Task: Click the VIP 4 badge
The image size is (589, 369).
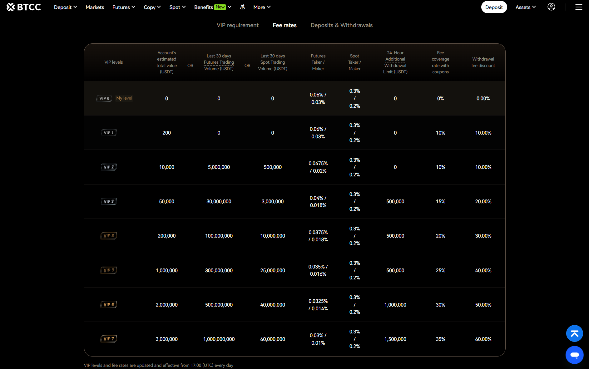Action: click(108, 236)
